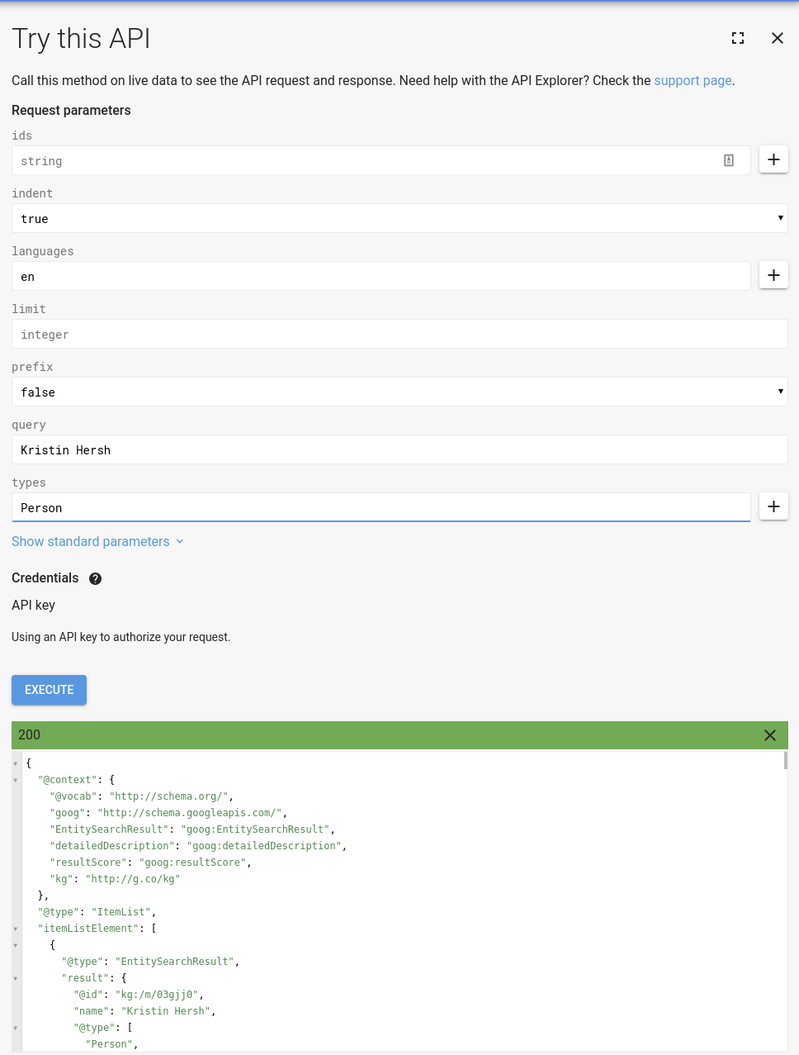Screen dimensions: 799x1055
Task: Close the Try this API panel
Action: [777, 38]
